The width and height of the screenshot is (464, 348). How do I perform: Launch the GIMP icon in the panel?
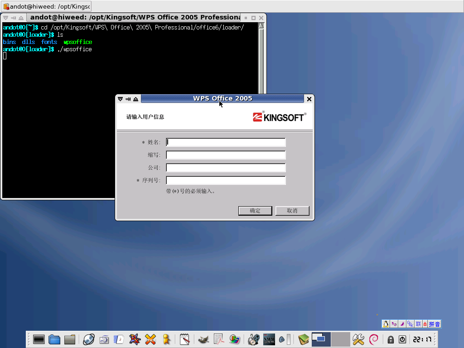coord(203,340)
